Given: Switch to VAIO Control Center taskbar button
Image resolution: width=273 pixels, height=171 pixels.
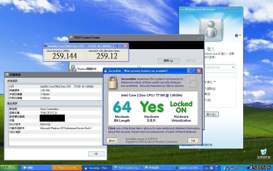Looking at the screenshot, I should (x=127, y=168).
